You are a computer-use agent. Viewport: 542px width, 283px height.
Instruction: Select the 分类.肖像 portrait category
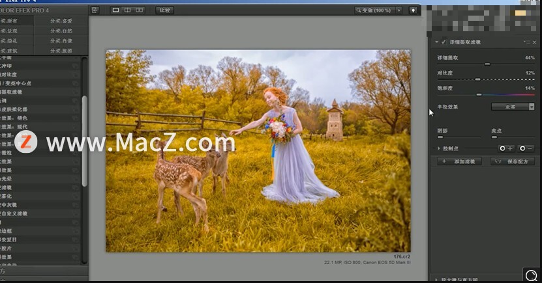coord(61,41)
